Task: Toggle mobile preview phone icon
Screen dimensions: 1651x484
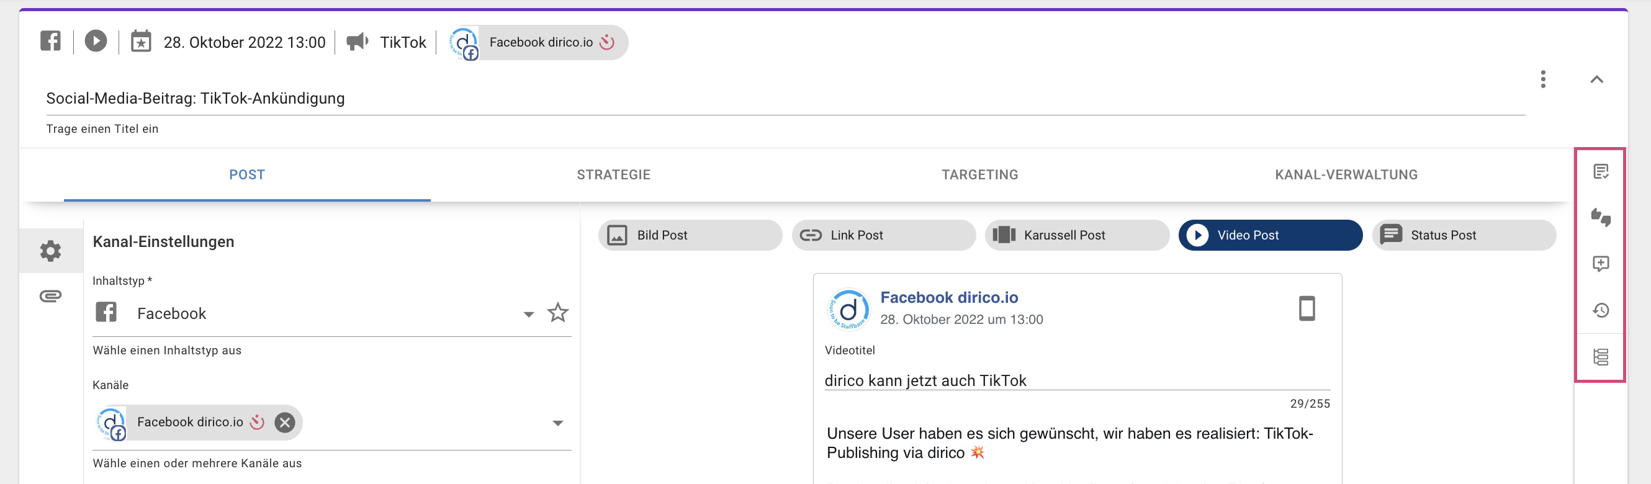Action: coord(1307,308)
